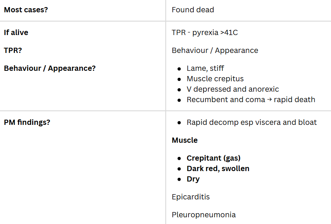Viewport: 331px width, 224px height.
Task: Click the "Pleuropneumonia" finding text
Action: tap(204, 215)
